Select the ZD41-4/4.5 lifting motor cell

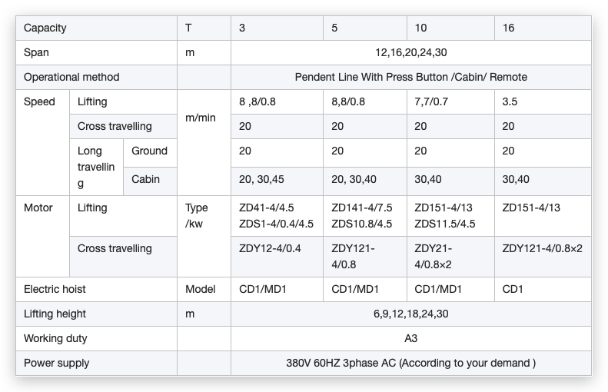click(277, 216)
